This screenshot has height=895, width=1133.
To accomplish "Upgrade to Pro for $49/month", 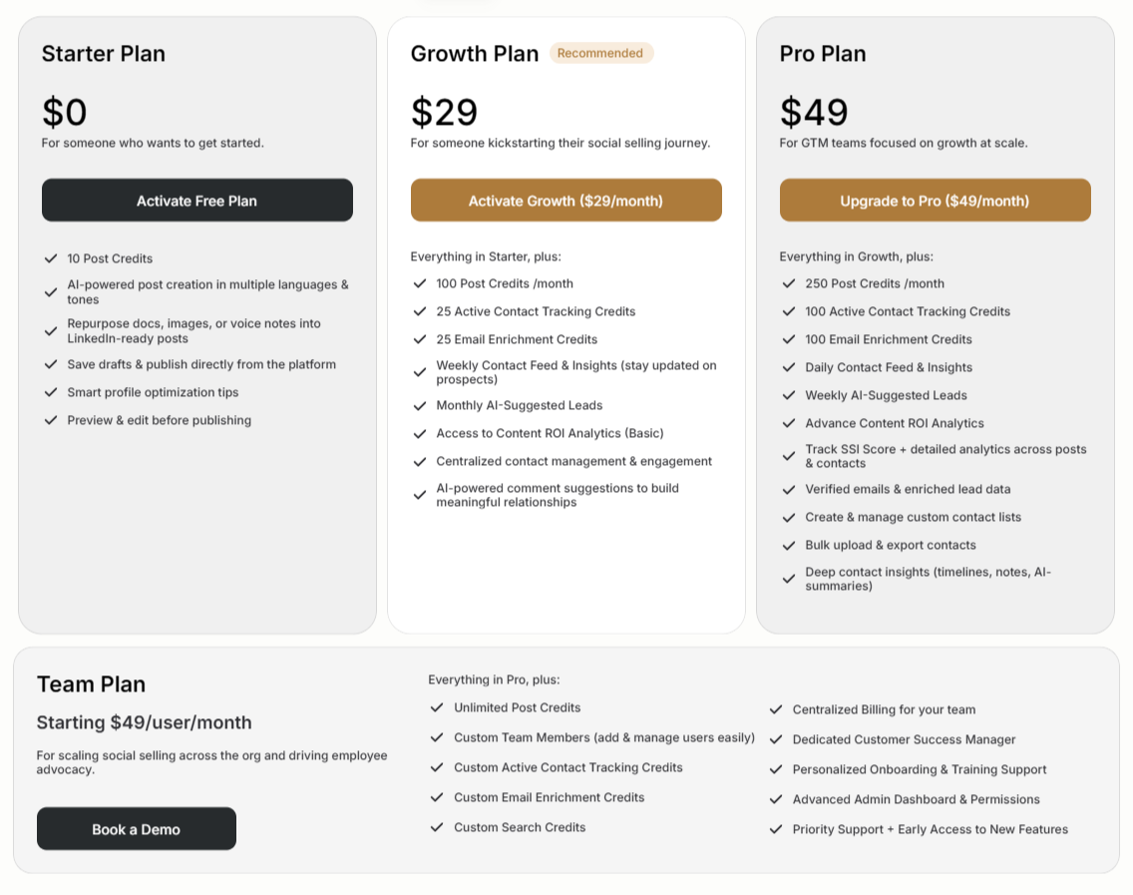I will click(935, 201).
